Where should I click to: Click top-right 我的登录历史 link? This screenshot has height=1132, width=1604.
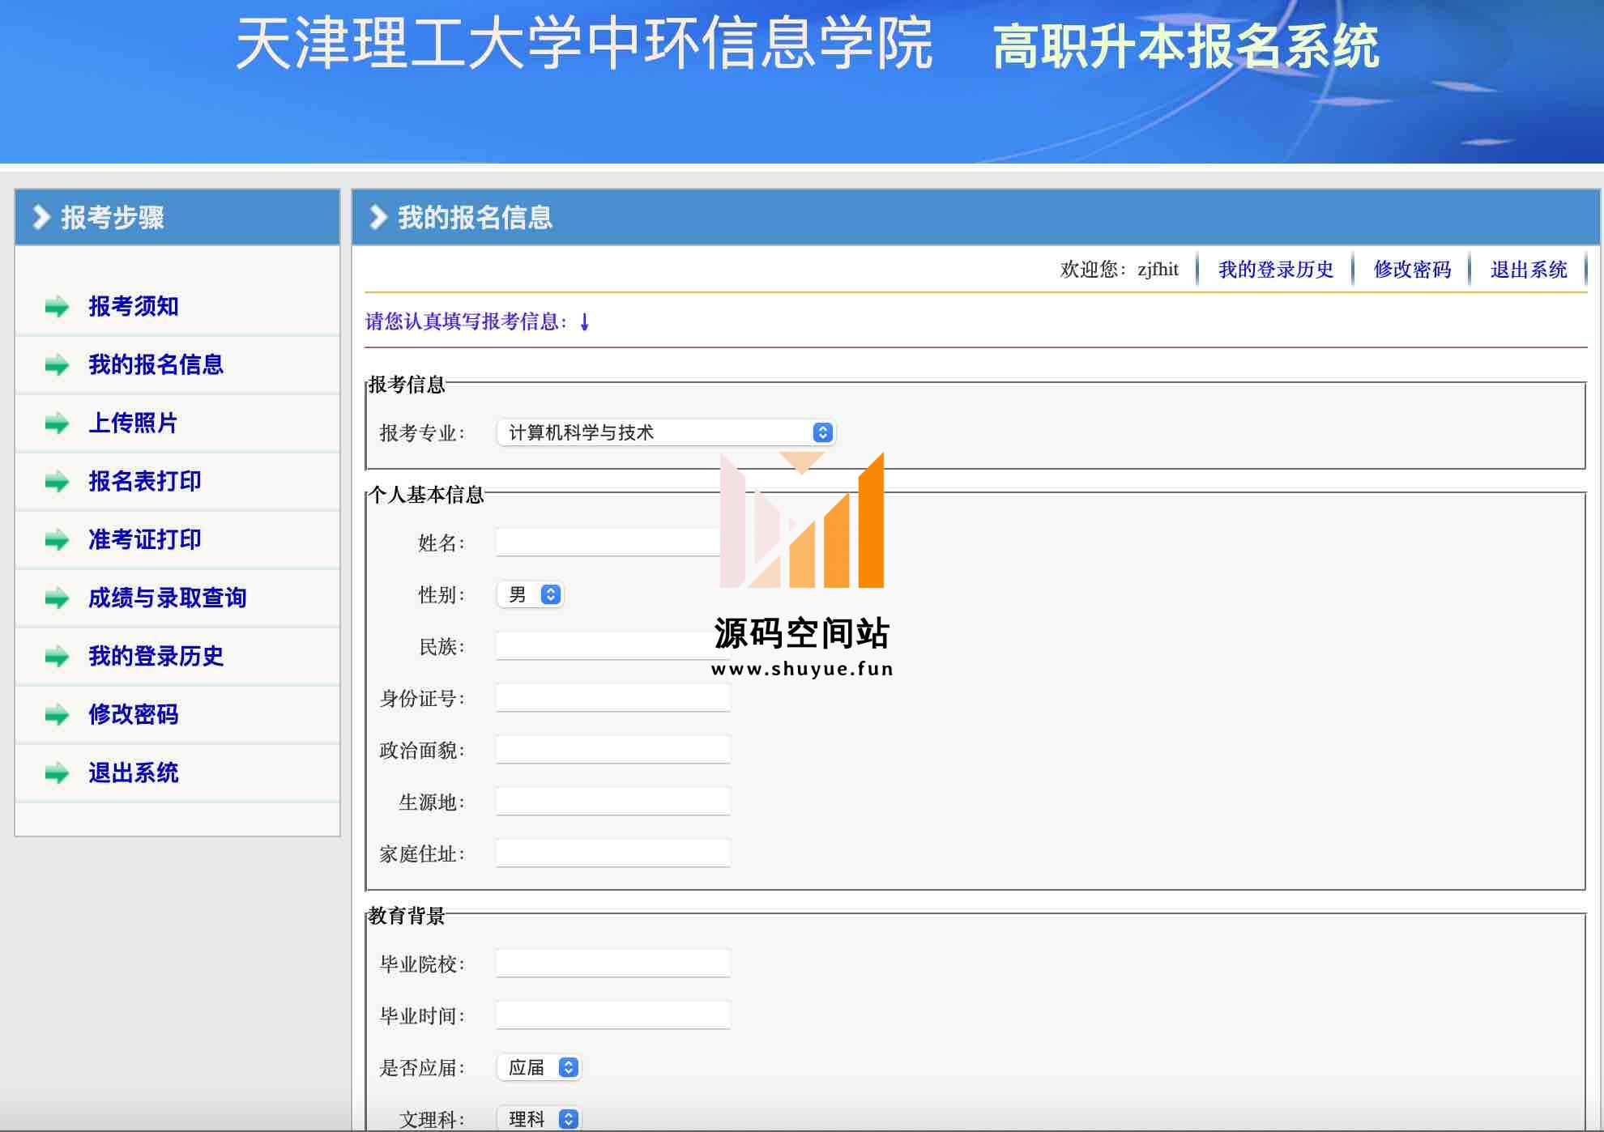click(x=1276, y=270)
